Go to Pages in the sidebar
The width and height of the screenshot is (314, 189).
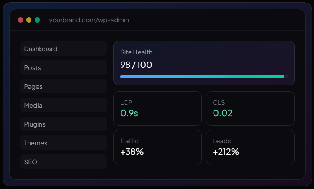coord(64,86)
